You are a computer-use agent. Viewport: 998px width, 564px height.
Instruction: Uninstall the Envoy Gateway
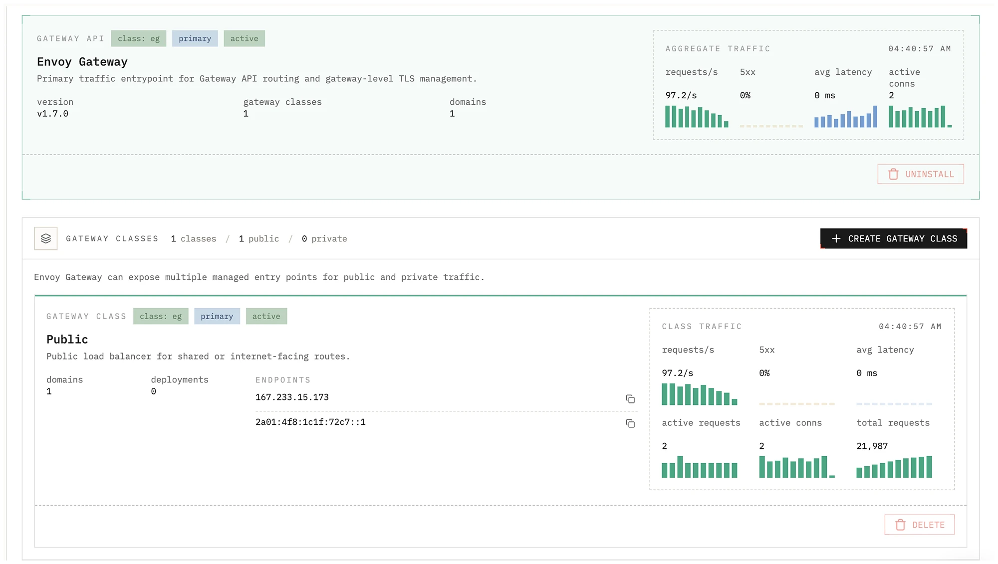(x=921, y=174)
